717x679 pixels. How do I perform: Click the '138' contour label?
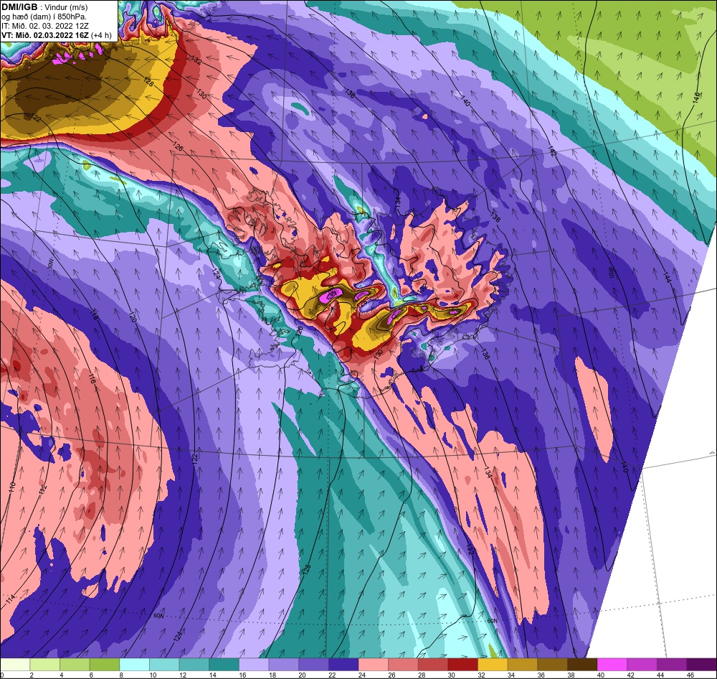(x=495, y=216)
